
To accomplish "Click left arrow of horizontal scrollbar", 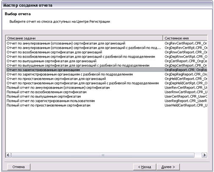I will point(8,155).
